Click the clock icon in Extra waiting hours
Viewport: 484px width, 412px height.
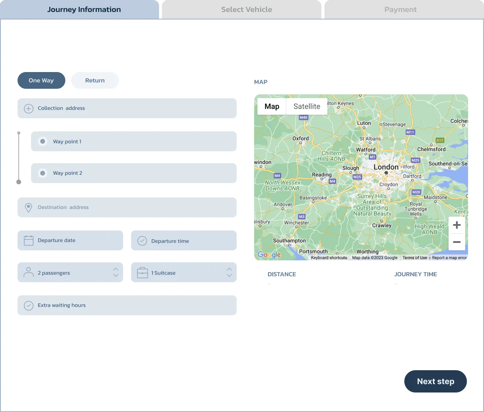[29, 305]
